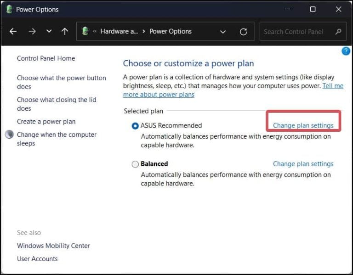Open Windows Mobility Center

click(53, 246)
